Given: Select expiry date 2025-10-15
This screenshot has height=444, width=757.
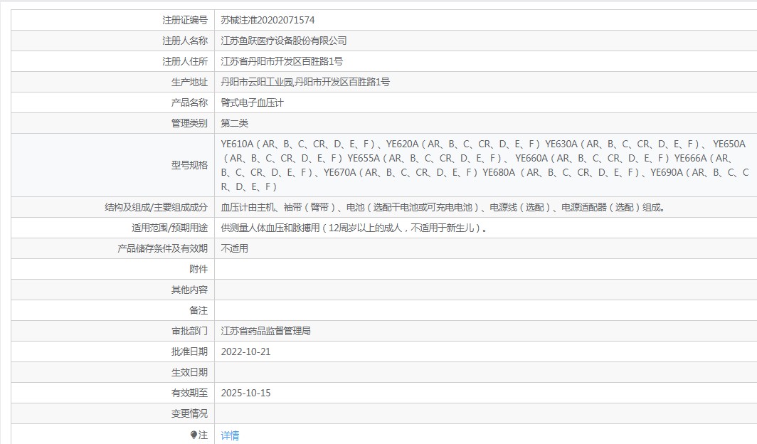Looking at the screenshot, I should 245,393.
